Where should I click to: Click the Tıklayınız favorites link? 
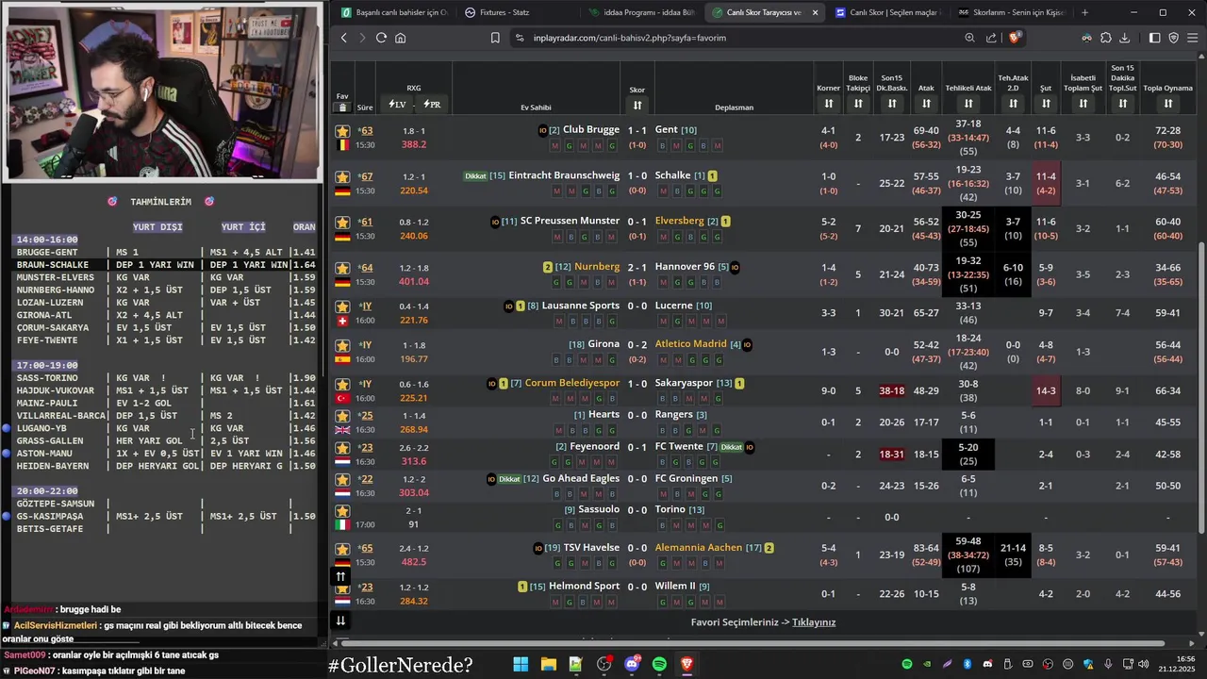tap(814, 622)
